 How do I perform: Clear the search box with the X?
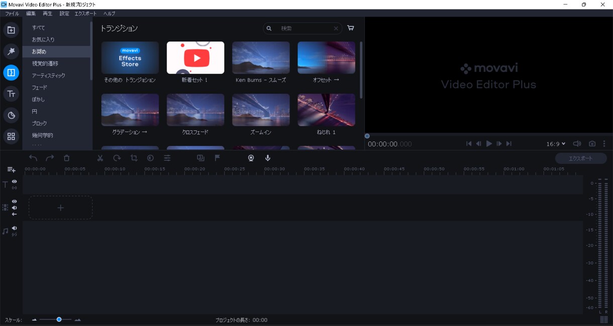pos(336,29)
